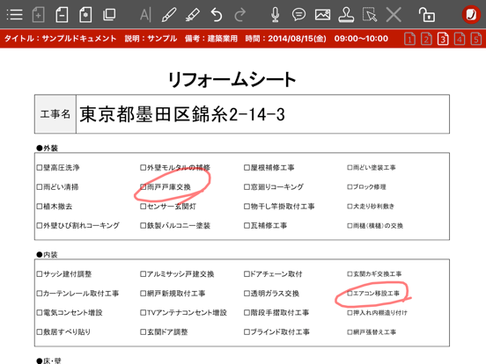The image size is (486, 364).
Task: Check the センサー玄関灯 checkbox
Action: [x=143, y=207]
